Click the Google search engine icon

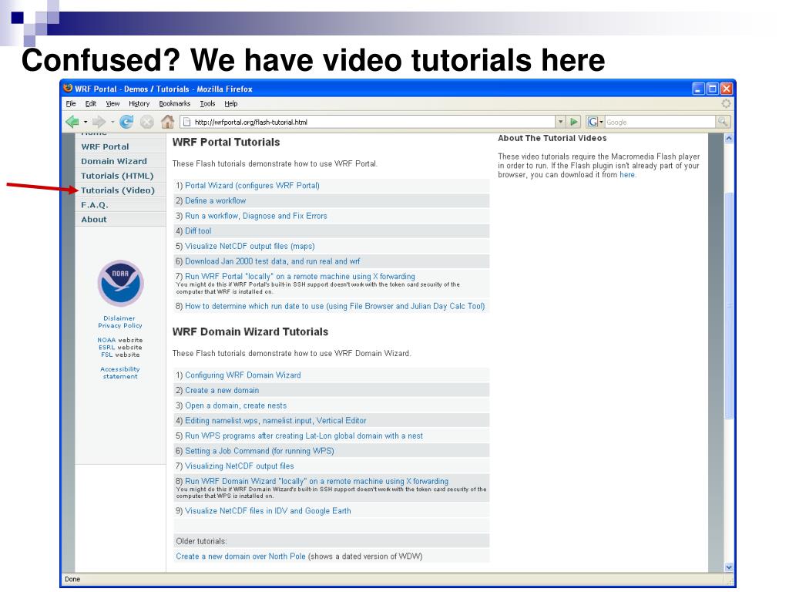[x=593, y=122]
